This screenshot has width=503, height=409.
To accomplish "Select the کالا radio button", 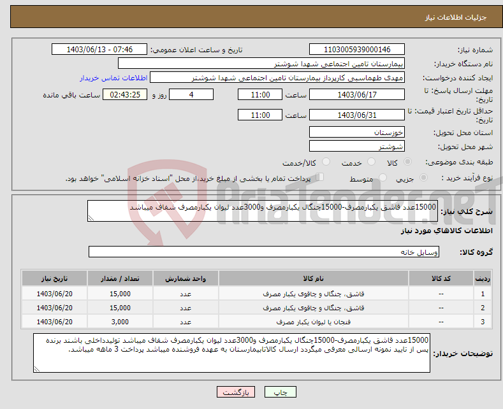I will pos(407,162).
